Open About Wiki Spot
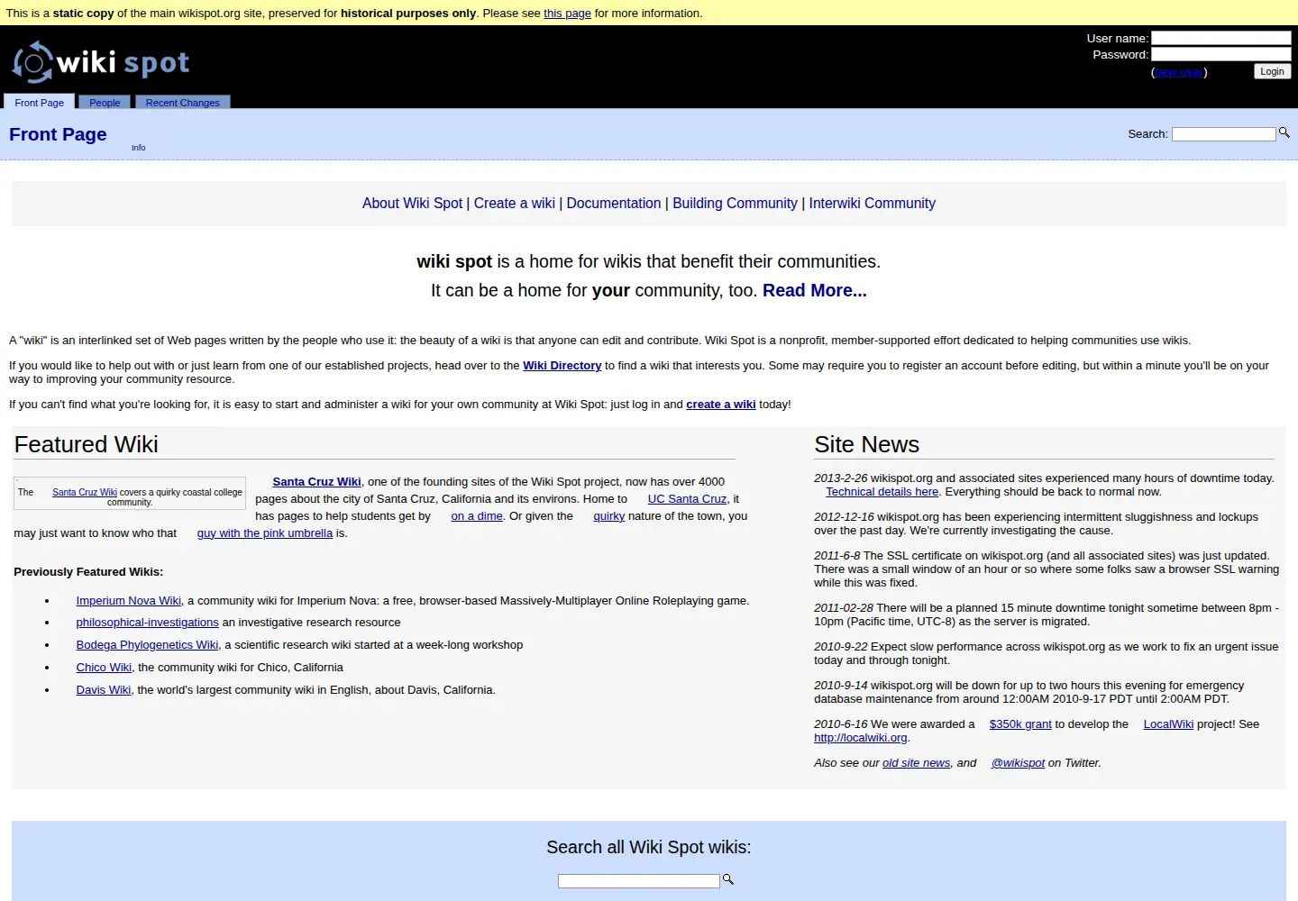 click(412, 204)
